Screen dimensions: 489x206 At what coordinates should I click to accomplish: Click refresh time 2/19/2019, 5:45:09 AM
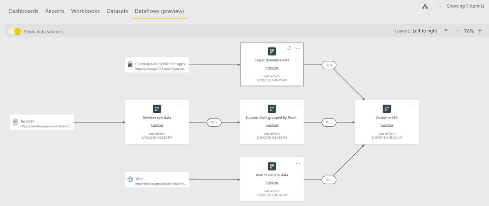[x=272, y=80]
